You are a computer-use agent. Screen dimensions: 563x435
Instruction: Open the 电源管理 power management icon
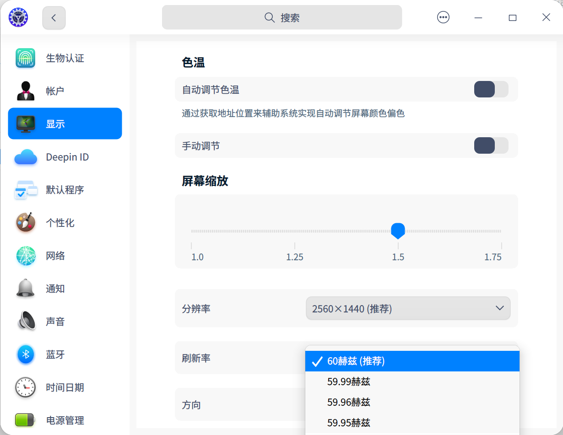(x=25, y=420)
